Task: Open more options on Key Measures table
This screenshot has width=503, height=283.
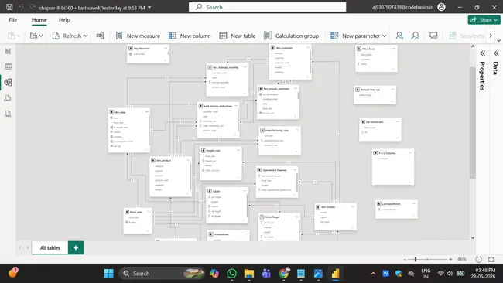Action: point(166,49)
